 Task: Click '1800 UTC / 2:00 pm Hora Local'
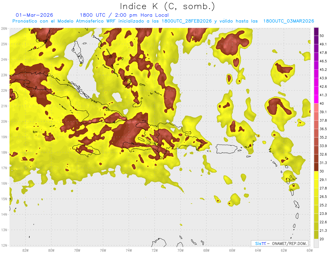click(124, 15)
